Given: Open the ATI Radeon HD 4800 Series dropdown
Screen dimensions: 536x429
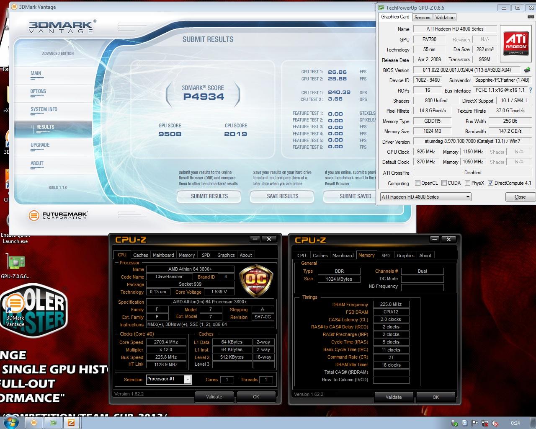Looking at the screenshot, I should (x=425, y=197).
